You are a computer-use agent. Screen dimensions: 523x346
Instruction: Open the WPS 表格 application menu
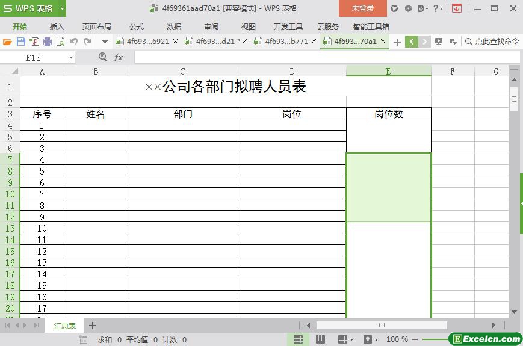pyautogui.click(x=29, y=8)
